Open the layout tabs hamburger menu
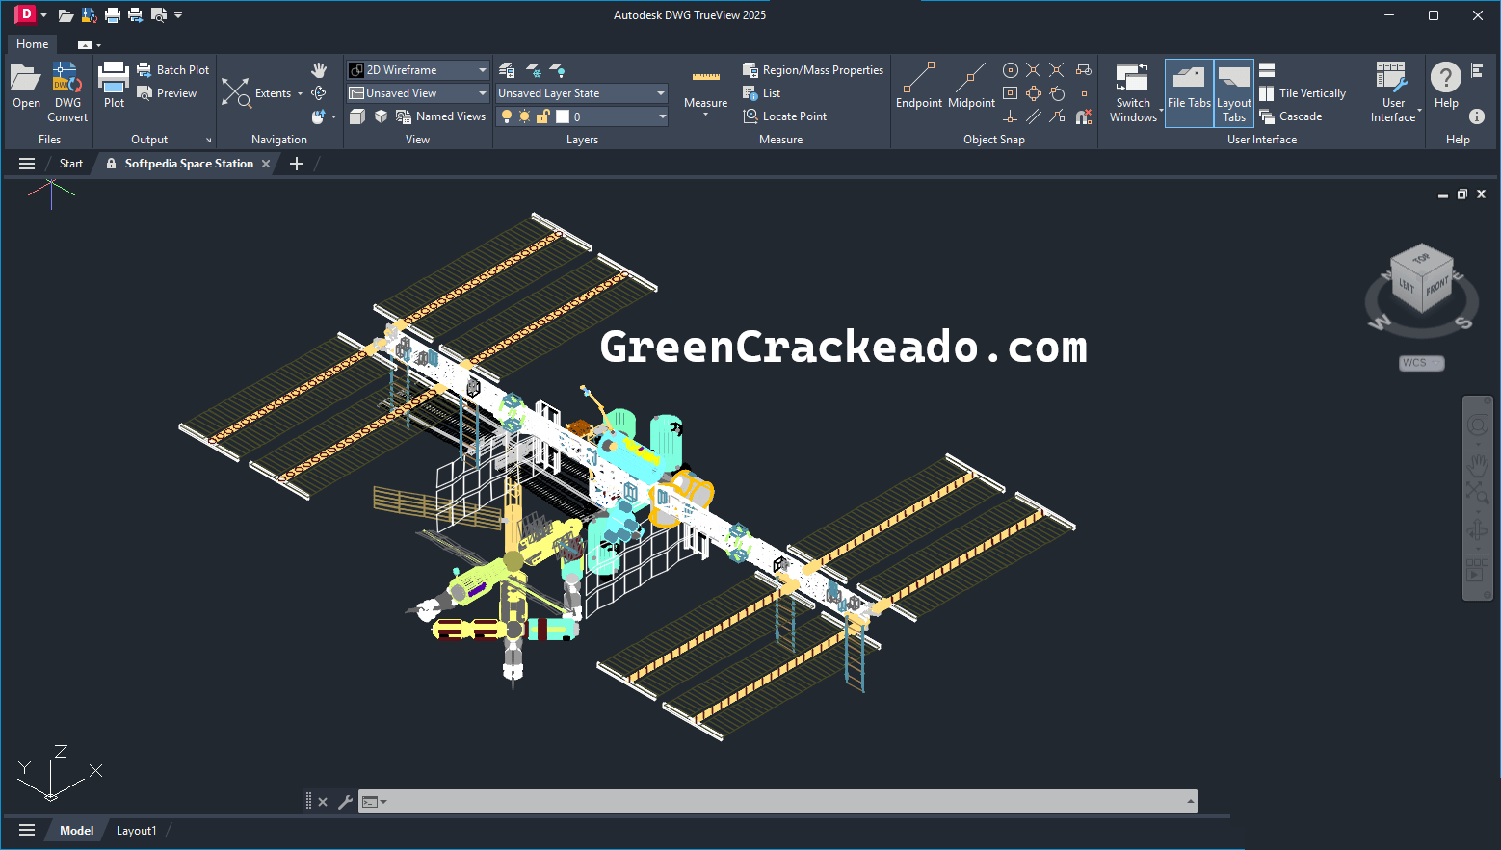The image size is (1501, 850). click(x=27, y=831)
